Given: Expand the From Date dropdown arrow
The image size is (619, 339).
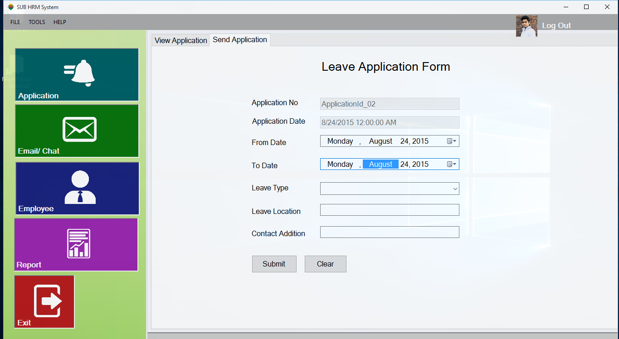Looking at the screenshot, I should click(455, 141).
